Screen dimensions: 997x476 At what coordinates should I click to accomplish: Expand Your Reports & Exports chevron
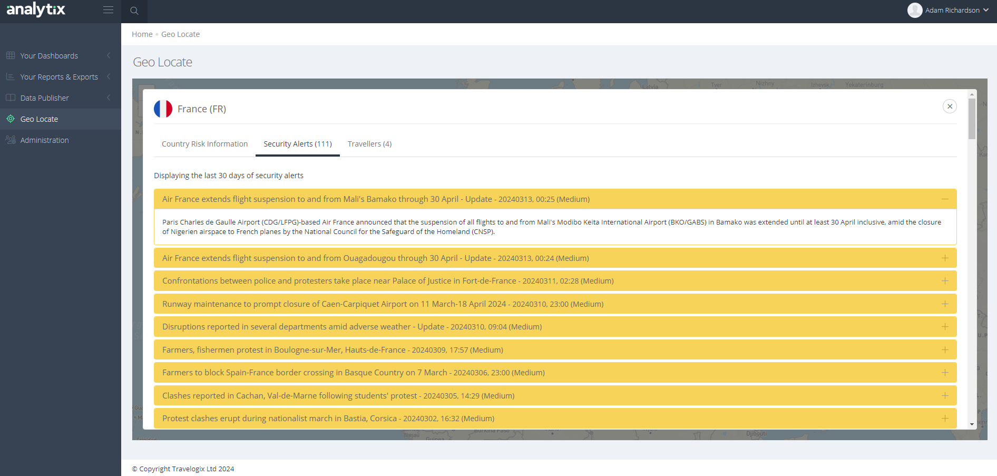click(109, 76)
